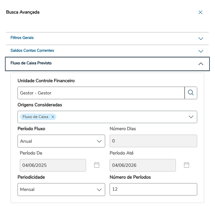
Task: Open the Período Fluxo dropdown
Action: (61, 141)
